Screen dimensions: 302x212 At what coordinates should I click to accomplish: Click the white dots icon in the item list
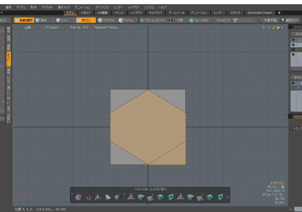pos(300,40)
